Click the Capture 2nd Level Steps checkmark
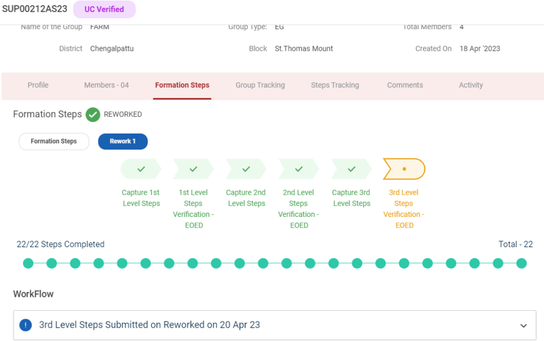544x341 pixels. (x=246, y=169)
